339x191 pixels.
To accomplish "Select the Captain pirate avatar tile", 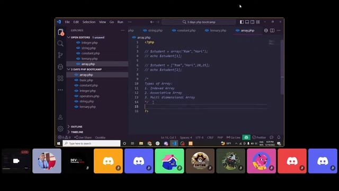I will pyautogui.click(x=200, y=161).
